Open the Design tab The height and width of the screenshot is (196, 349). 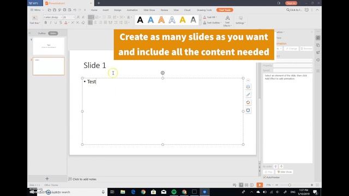coord(118,10)
